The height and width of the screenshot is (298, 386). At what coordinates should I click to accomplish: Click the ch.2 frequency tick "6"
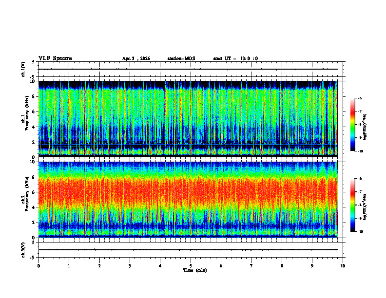(34, 192)
